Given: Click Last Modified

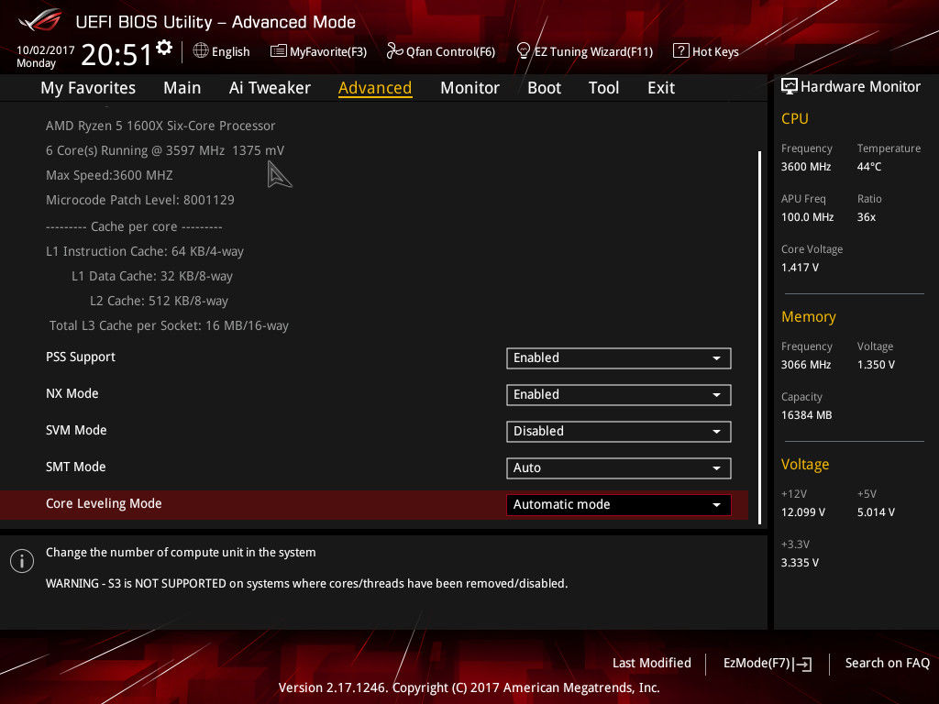Looking at the screenshot, I should [652, 663].
